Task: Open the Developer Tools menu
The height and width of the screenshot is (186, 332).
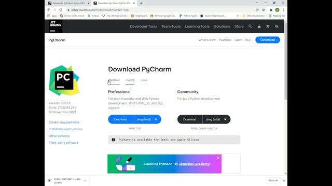Action: (x=143, y=26)
